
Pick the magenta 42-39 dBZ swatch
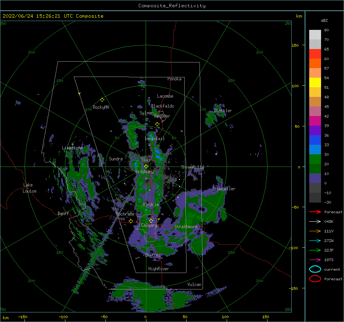(x=315, y=121)
